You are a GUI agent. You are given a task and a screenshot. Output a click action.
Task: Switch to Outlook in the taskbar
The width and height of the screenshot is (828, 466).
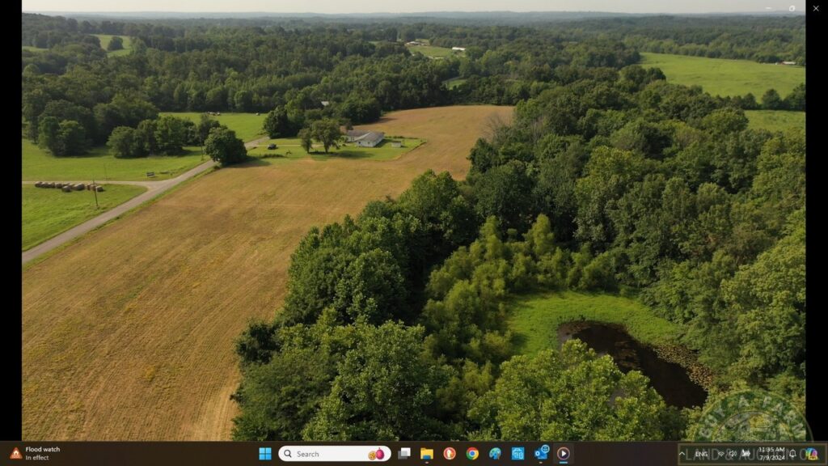tap(541, 454)
